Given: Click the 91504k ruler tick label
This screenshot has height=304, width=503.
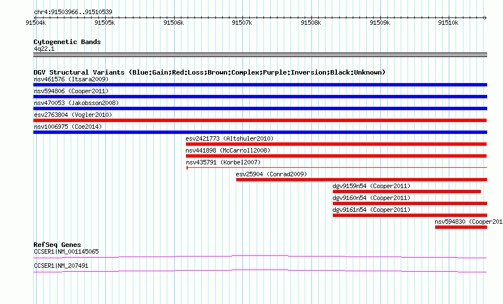Looking at the screenshot, I should (x=36, y=23).
